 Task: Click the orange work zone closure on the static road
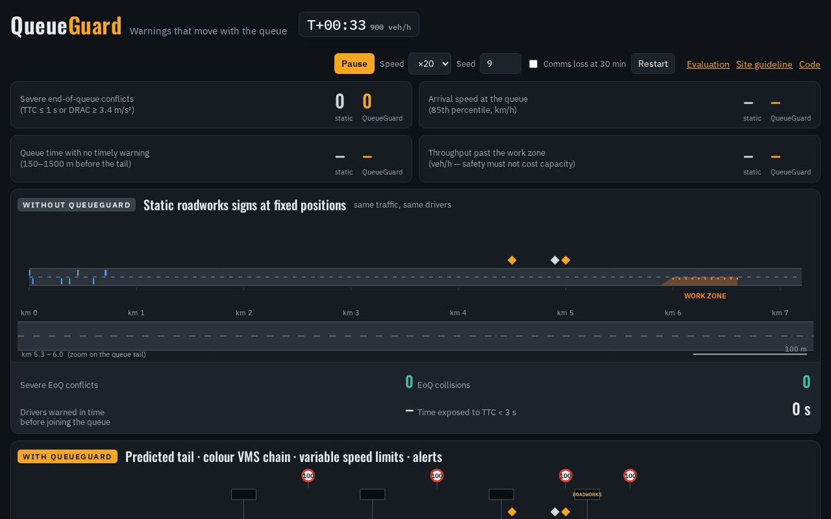coord(700,281)
